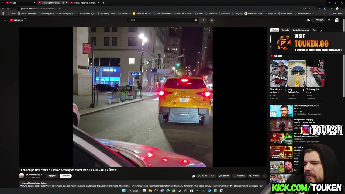Open options for 'Jak spinkají' video

(x=323, y=120)
